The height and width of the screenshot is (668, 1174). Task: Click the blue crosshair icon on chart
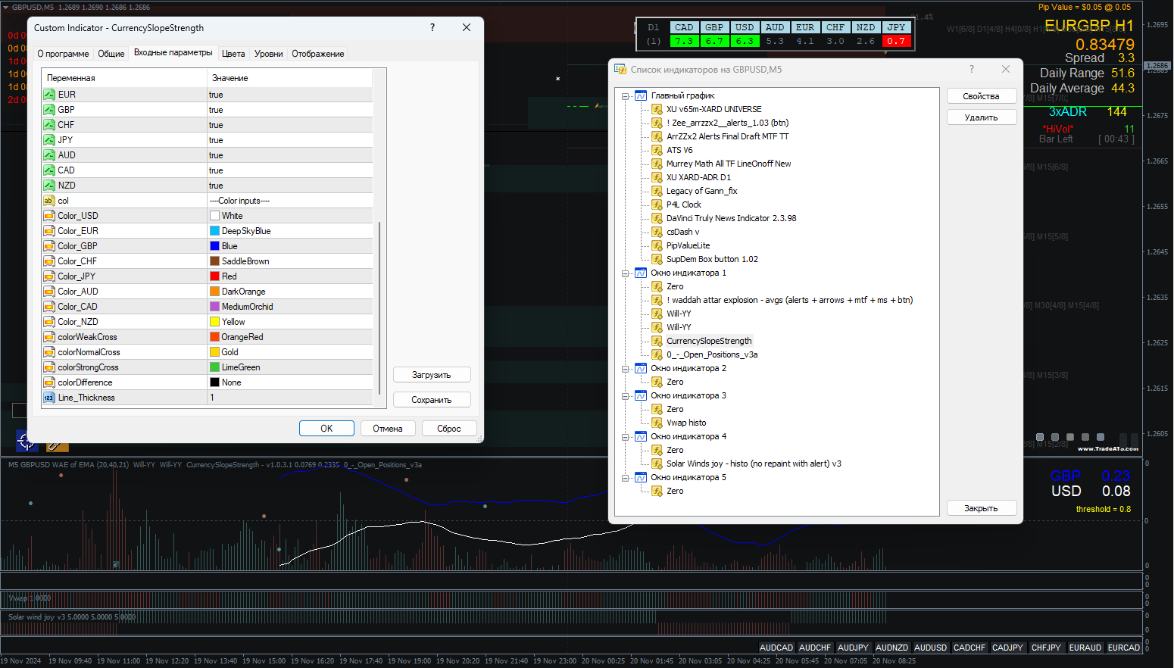pyautogui.click(x=27, y=440)
